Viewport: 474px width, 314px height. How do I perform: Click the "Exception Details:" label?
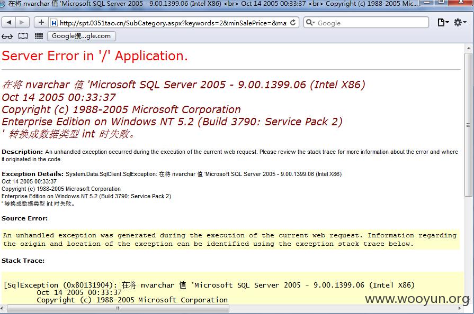[x=32, y=174]
